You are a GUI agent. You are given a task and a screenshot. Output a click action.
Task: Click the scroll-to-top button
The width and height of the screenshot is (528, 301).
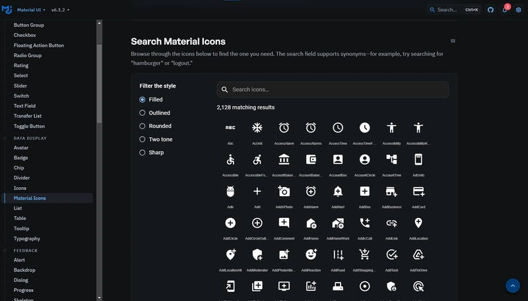click(513, 286)
